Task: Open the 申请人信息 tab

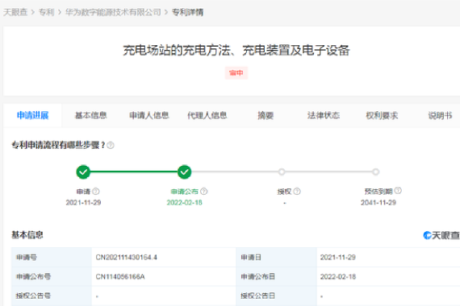Action: point(149,115)
